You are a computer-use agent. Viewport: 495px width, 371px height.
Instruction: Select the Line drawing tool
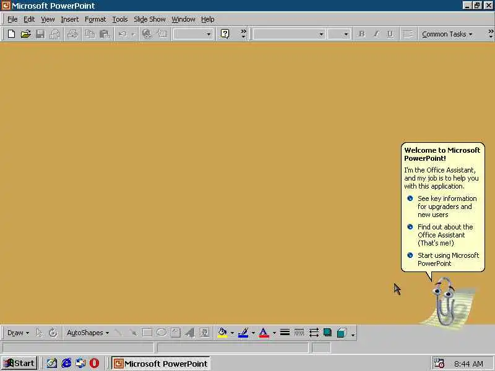tap(119, 333)
